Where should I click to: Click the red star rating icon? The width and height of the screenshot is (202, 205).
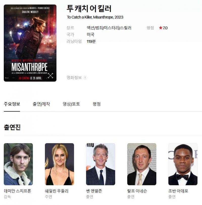[x=161, y=28]
